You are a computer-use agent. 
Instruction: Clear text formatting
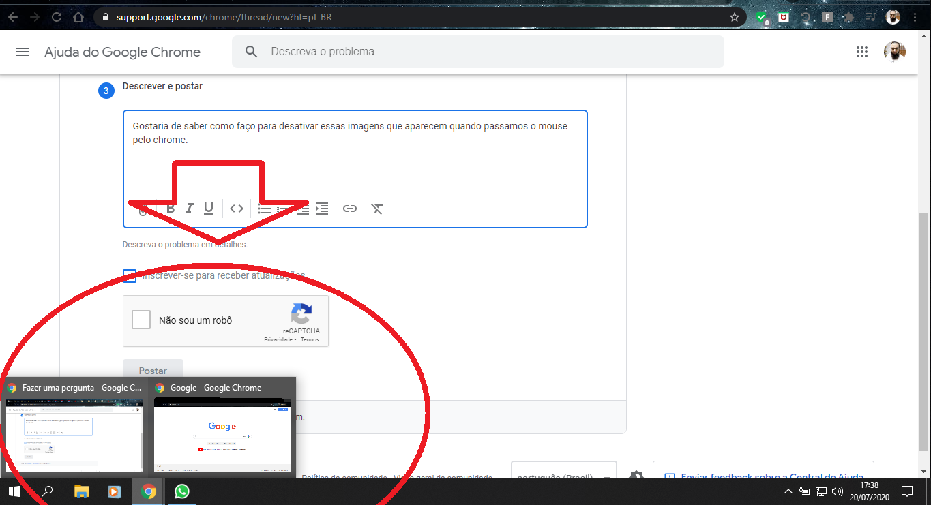(x=377, y=209)
